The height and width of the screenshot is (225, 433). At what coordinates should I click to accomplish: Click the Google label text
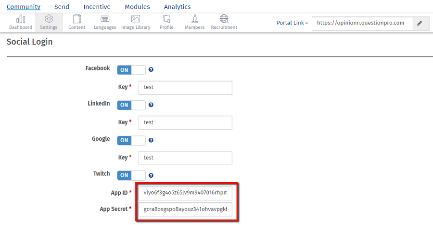[x=101, y=139]
